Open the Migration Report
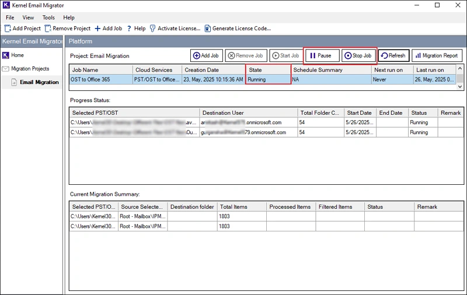Viewport: 467px width, 295px height. click(437, 55)
